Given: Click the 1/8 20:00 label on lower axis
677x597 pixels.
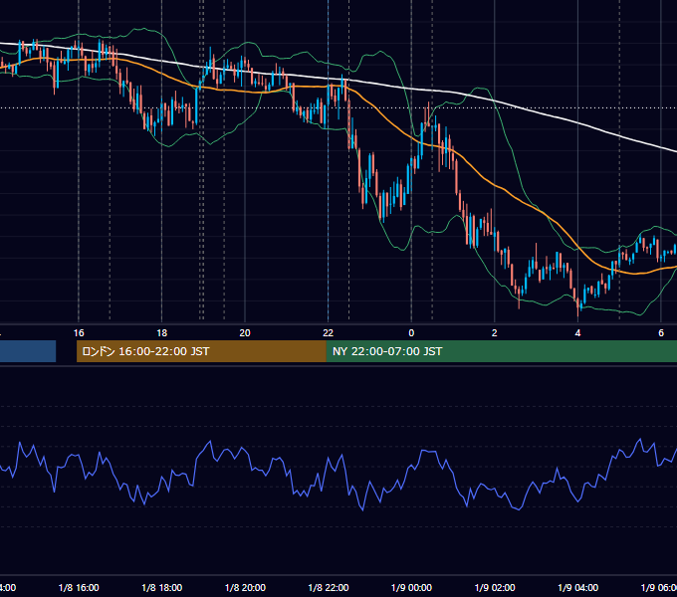Looking at the screenshot, I should click(x=245, y=587).
